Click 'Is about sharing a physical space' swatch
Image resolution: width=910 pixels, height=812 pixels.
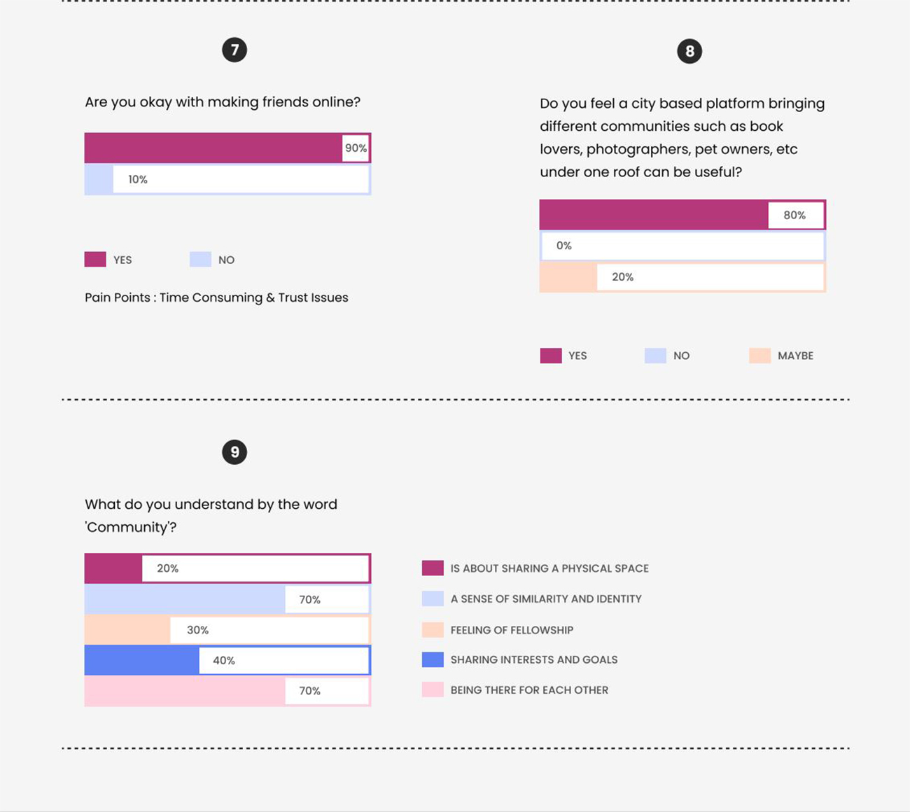click(433, 568)
